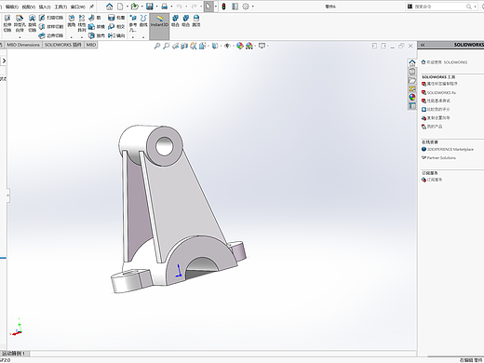484x363 pixels.
Task: Open SOLIDWORKS Resources home tab in task pane
Action: (412, 62)
